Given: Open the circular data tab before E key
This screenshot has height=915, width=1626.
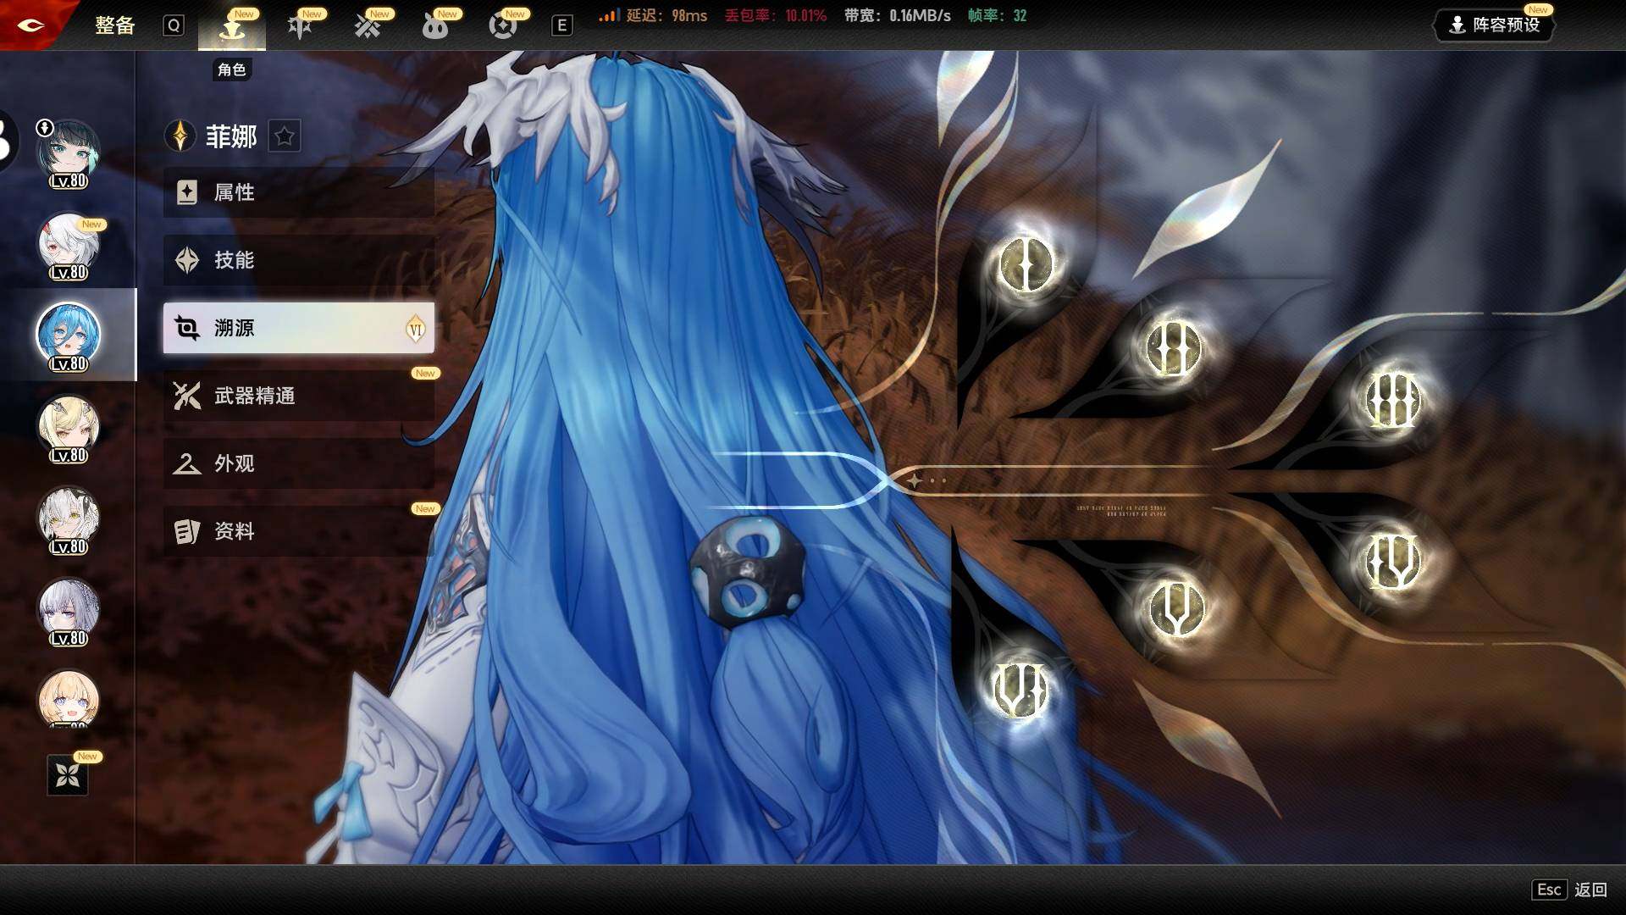Looking at the screenshot, I should click(503, 27).
